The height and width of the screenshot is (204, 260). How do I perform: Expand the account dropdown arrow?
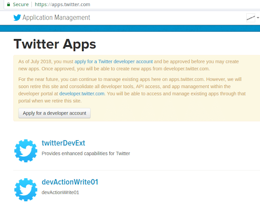tap(258, 17)
